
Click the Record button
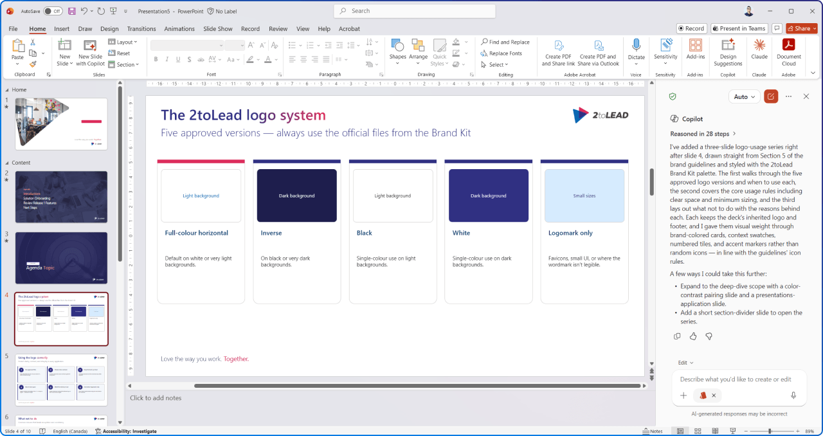click(x=691, y=28)
